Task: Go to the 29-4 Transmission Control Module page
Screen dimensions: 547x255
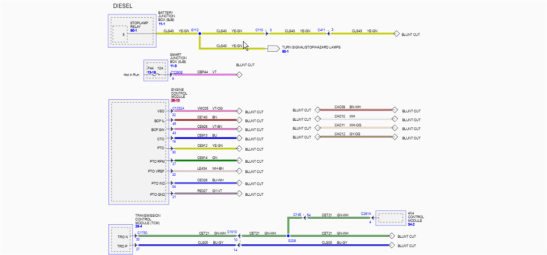Action: coord(139,226)
